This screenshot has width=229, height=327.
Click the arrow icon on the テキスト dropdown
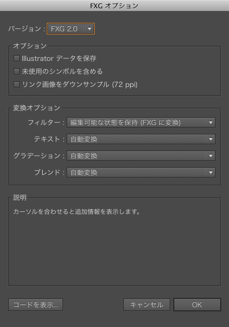pyautogui.click(x=211, y=139)
